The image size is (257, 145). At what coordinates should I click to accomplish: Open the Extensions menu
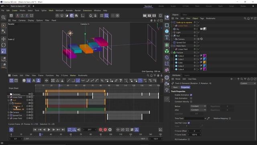(x=88, y=10)
